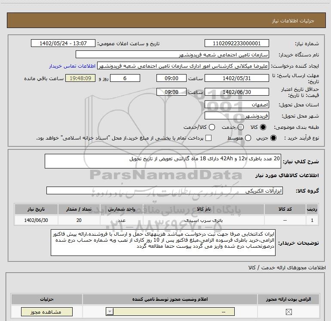Click the price validity time 09:00 field
This screenshot has height=321, width=331.
tap(172, 92)
